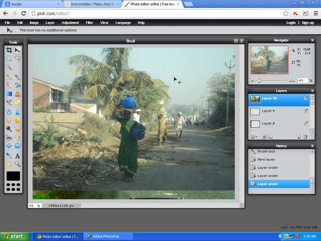
Task: Uncheck visibility of Layer 9
Action: tap(306, 111)
